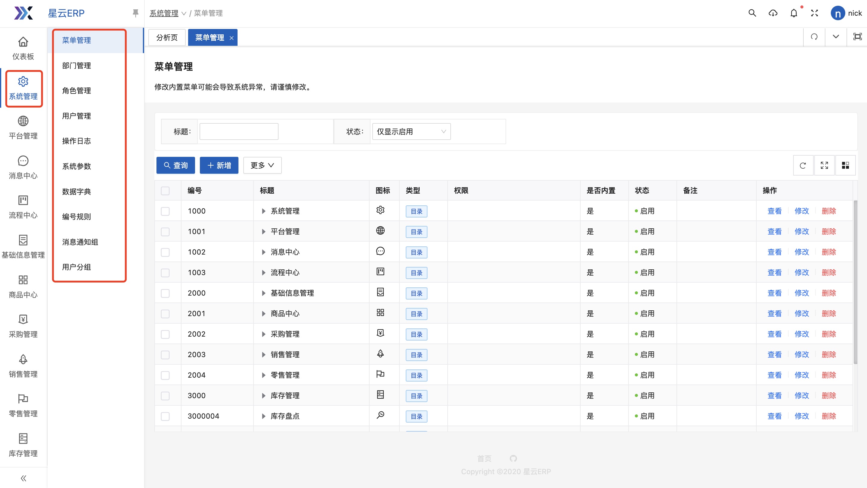Screen dimensions: 867x488
Task: Open 消息中心 in left sidebar
Action: click(23, 167)
